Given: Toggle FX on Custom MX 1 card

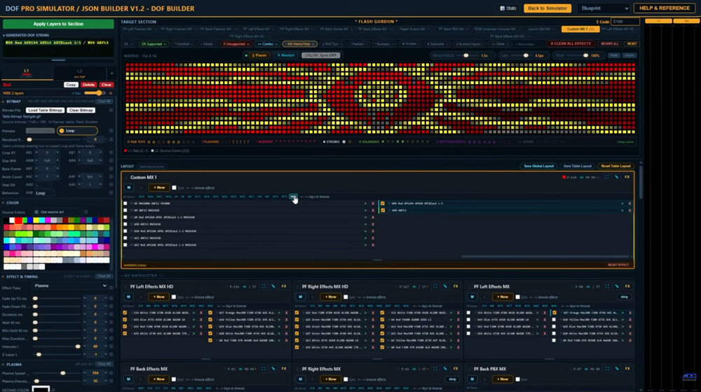Looking at the screenshot, I should coord(627,177).
